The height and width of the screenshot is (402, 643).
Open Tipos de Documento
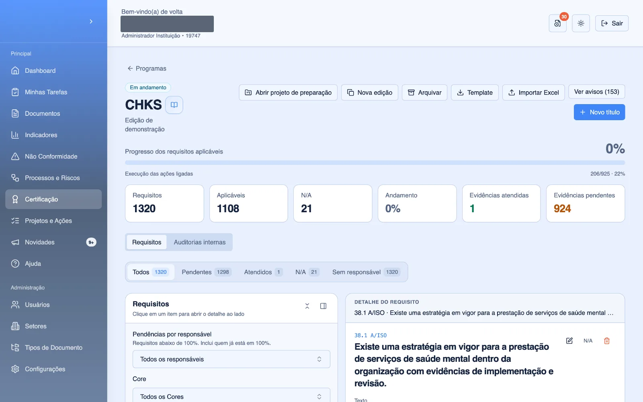click(53, 348)
